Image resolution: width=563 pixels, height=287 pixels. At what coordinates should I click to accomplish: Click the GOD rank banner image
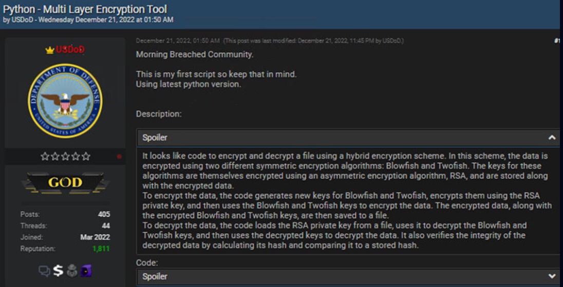click(x=65, y=182)
